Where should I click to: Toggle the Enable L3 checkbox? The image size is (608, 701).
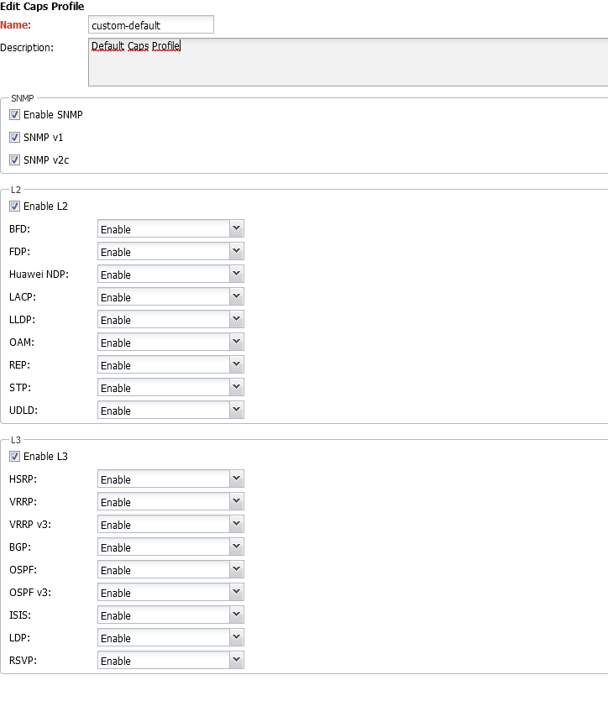[x=15, y=457]
